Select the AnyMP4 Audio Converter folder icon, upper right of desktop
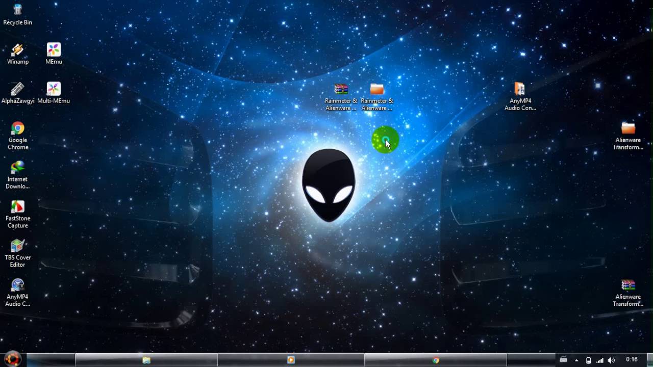The height and width of the screenshot is (367, 653). pyautogui.click(x=520, y=97)
